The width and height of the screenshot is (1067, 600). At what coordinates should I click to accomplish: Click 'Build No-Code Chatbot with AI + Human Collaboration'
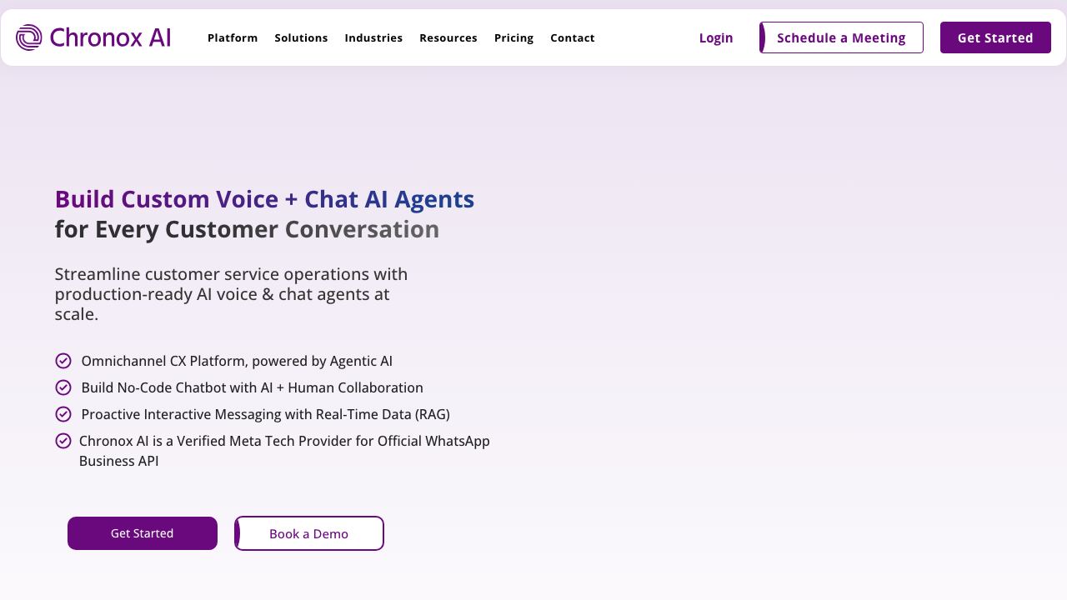(252, 387)
